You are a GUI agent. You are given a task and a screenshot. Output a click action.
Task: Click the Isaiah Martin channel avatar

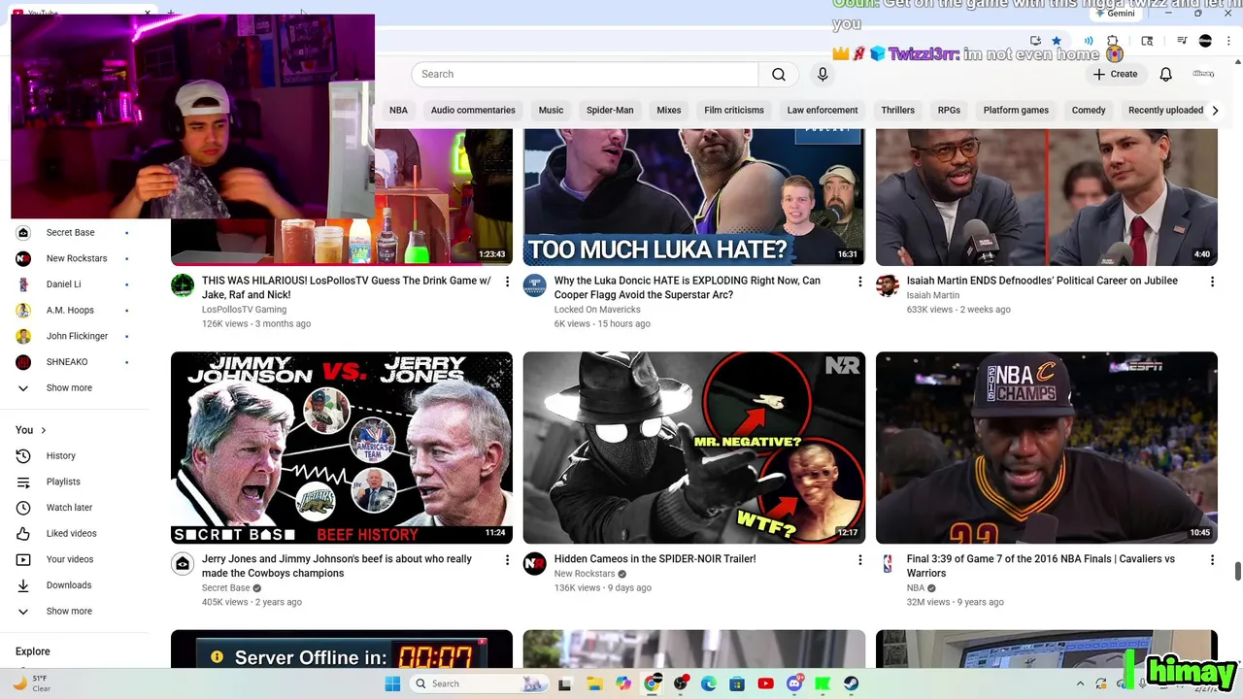(888, 284)
